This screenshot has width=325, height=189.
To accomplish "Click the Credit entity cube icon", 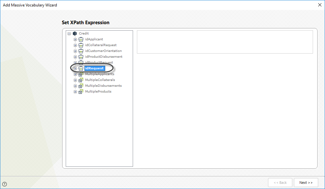I will pyautogui.click(x=75, y=34).
